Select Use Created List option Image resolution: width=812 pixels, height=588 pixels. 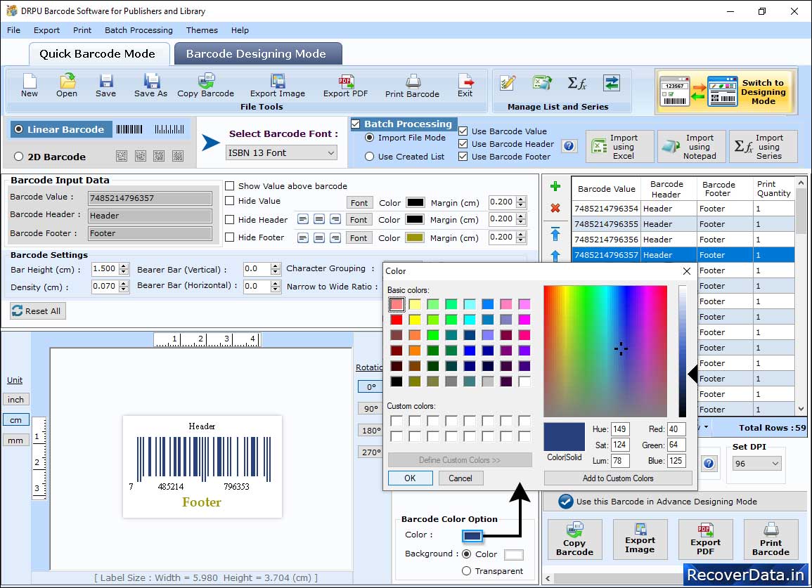point(369,157)
